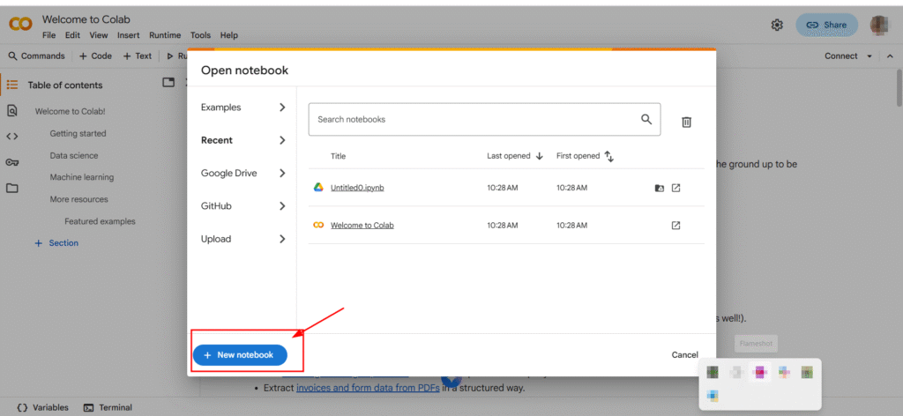
Task: Click the Colab logo icon
Action: pos(21,24)
